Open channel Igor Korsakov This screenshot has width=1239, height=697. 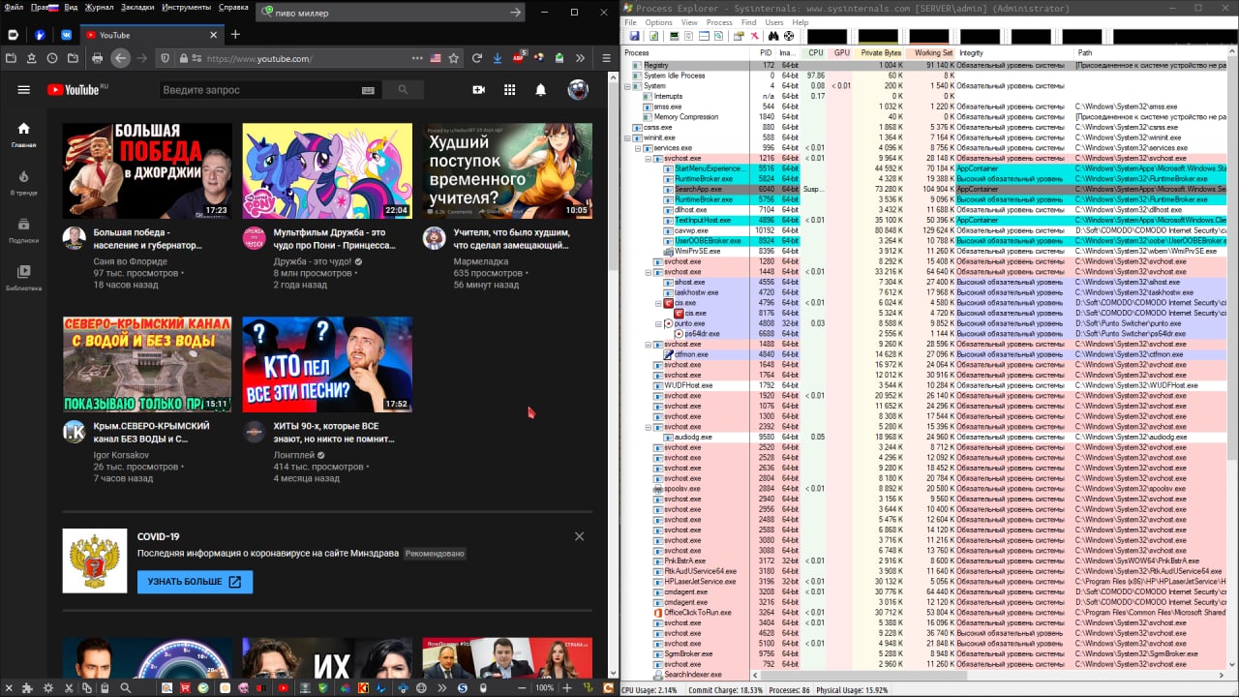coord(122,454)
